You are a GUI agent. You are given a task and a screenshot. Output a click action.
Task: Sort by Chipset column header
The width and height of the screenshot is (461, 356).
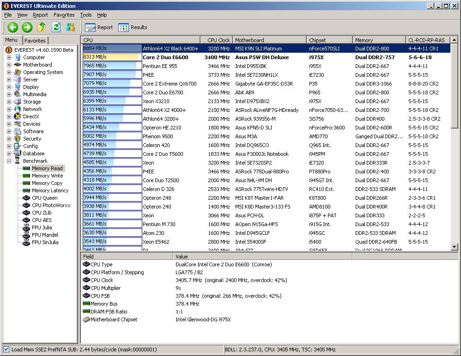[x=329, y=40]
